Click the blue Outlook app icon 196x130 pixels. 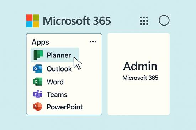click(x=38, y=69)
